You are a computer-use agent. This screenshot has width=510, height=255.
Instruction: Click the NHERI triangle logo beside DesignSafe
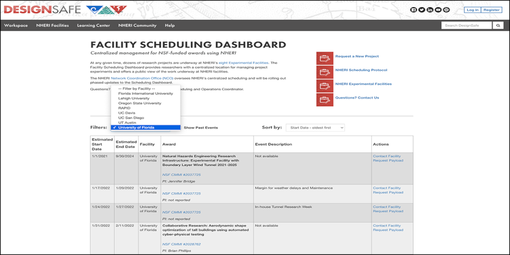point(107,10)
